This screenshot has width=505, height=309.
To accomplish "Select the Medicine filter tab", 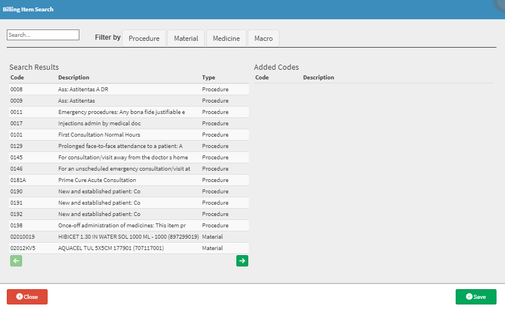I will pos(226,39).
